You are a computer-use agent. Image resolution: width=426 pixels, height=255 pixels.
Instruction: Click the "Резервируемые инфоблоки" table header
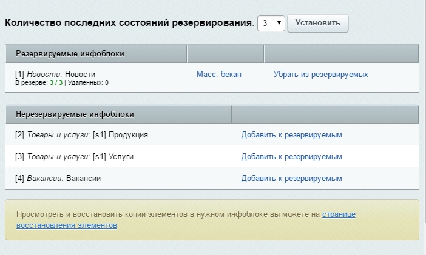coord(70,54)
